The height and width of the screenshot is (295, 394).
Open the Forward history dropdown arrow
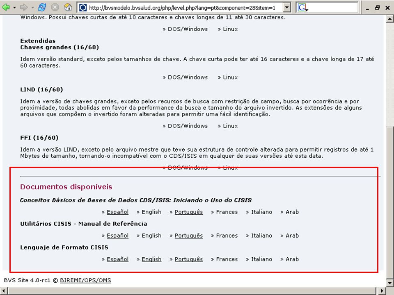click(x=33, y=8)
